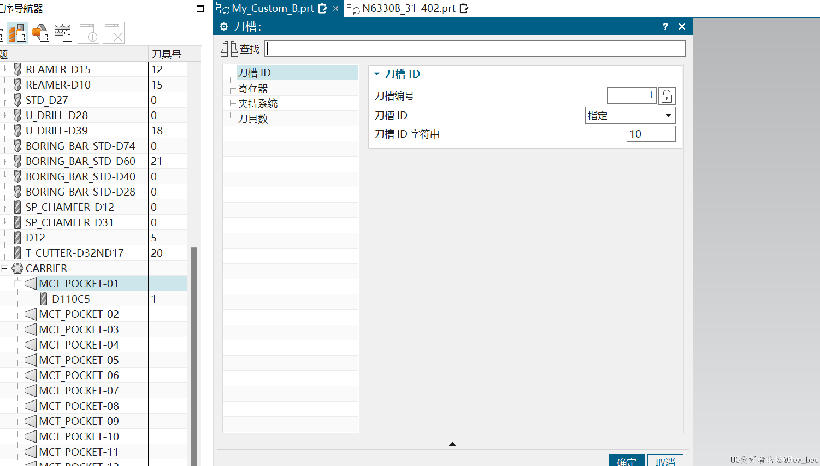The width and height of the screenshot is (820, 466).
Task: Click the 刀槽编号 number field
Action: tap(632, 96)
